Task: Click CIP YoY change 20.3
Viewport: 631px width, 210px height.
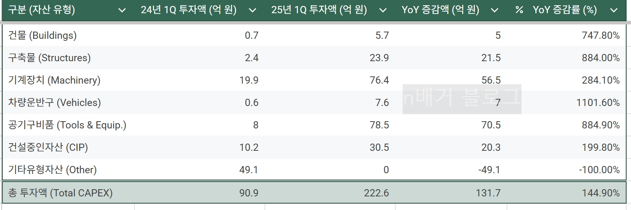Action: pos(491,147)
